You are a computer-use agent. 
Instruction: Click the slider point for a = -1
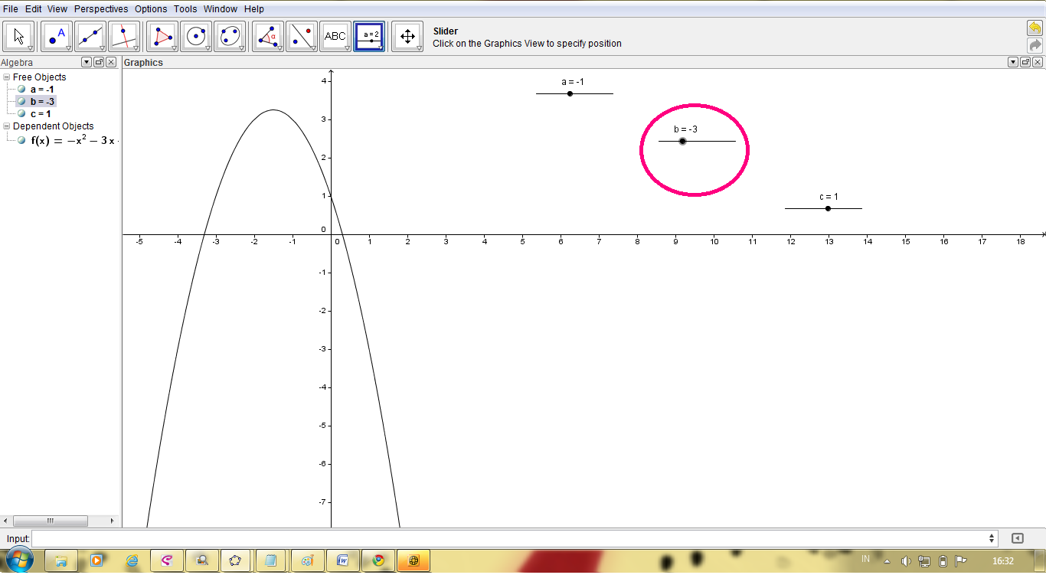click(x=570, y=93)
